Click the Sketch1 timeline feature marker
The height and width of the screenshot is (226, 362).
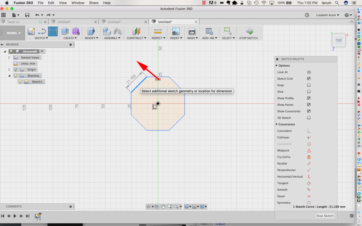click(x=37, y=216)
